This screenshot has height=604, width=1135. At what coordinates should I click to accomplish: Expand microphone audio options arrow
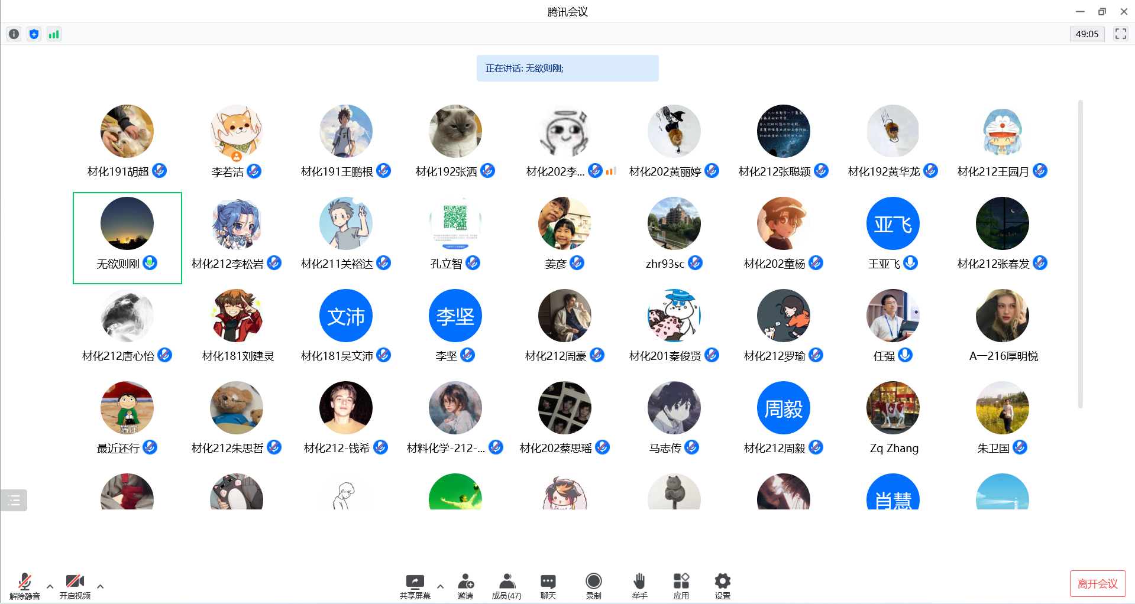pyautogui.click(x=50, y=586)
